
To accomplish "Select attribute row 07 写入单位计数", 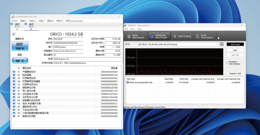I will click(x=65, y=91).
